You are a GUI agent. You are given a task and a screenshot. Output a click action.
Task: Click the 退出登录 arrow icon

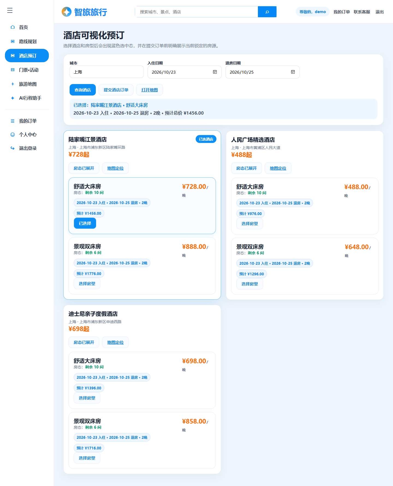(x=13, y=148)
